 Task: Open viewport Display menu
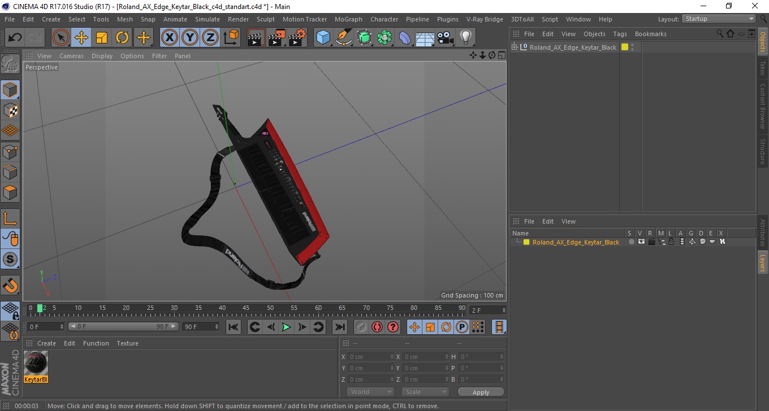pos(102,56)
